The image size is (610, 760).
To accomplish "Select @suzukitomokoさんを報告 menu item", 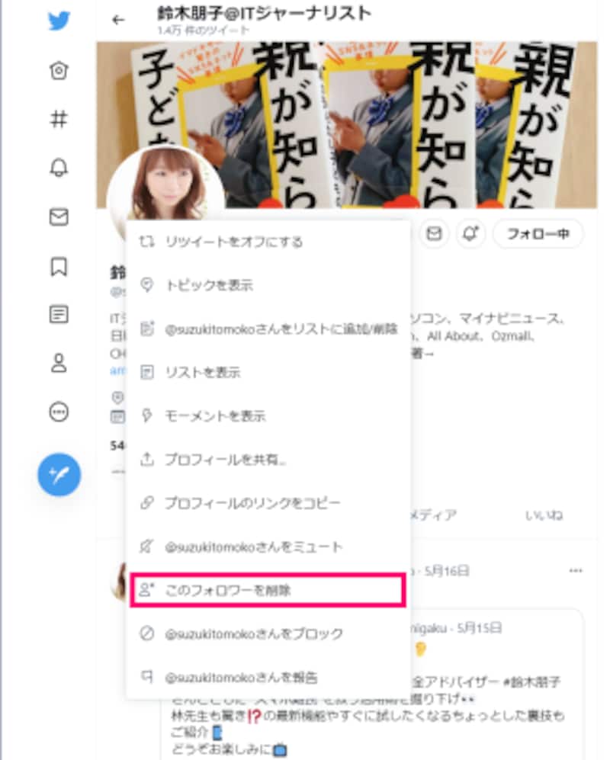I will pyautogui.click(x=268, y=677).
